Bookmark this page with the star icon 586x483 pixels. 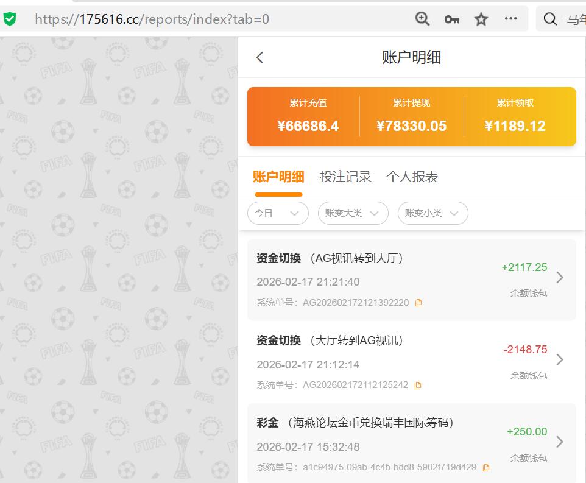coord(481,19)
